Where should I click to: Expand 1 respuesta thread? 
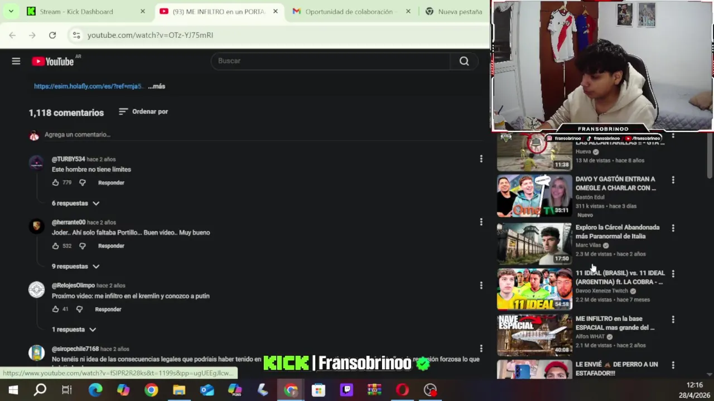point(74,330)
